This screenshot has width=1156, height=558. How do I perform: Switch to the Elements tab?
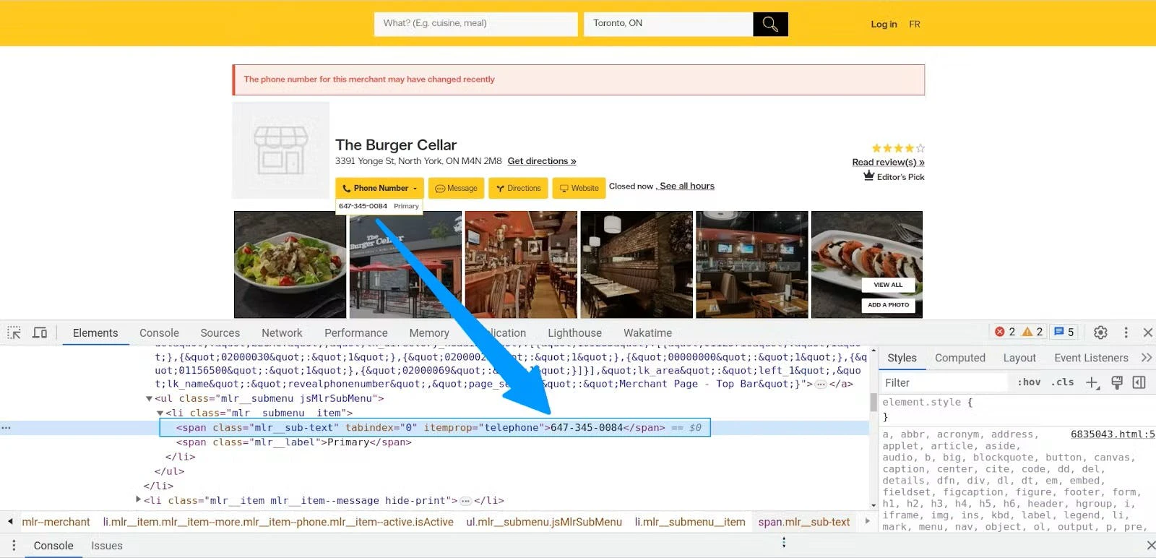[95, 333]
